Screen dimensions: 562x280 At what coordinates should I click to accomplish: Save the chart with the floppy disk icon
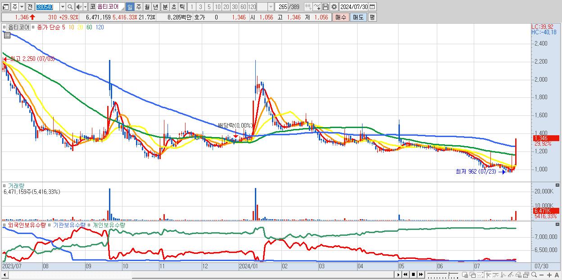[x=325, y=7]
